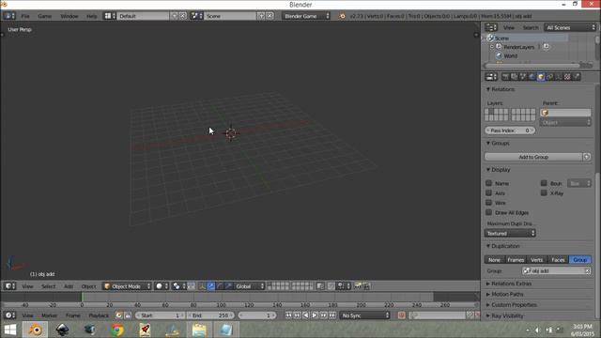Set duplication to Faces
Viewport: 601px width, 338px height.
click(559, 260)
